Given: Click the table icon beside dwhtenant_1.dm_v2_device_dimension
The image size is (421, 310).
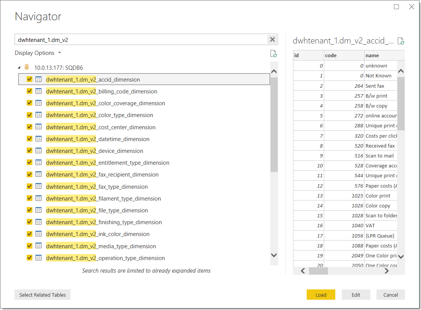Looking at the screenshot, I should click(38, 150).
